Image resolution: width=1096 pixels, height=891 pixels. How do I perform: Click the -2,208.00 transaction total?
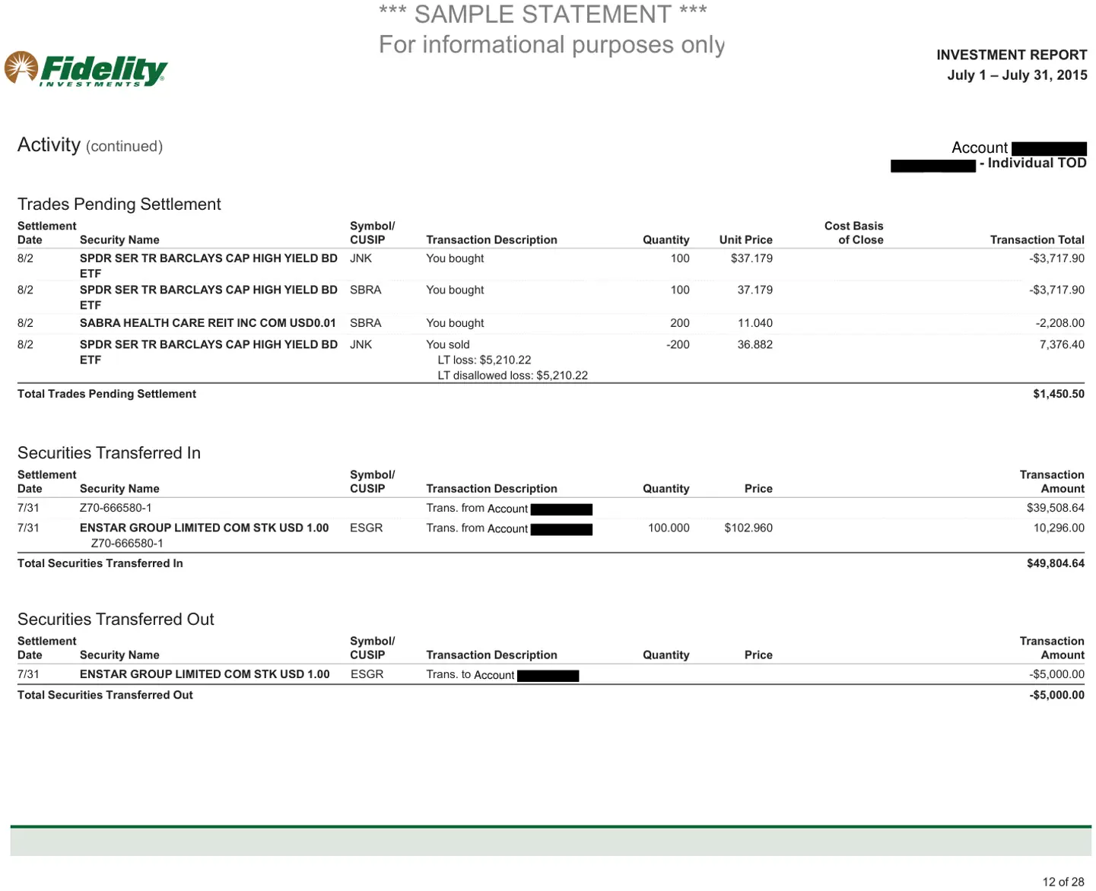pyautogui.click(x=1059, y=323)
